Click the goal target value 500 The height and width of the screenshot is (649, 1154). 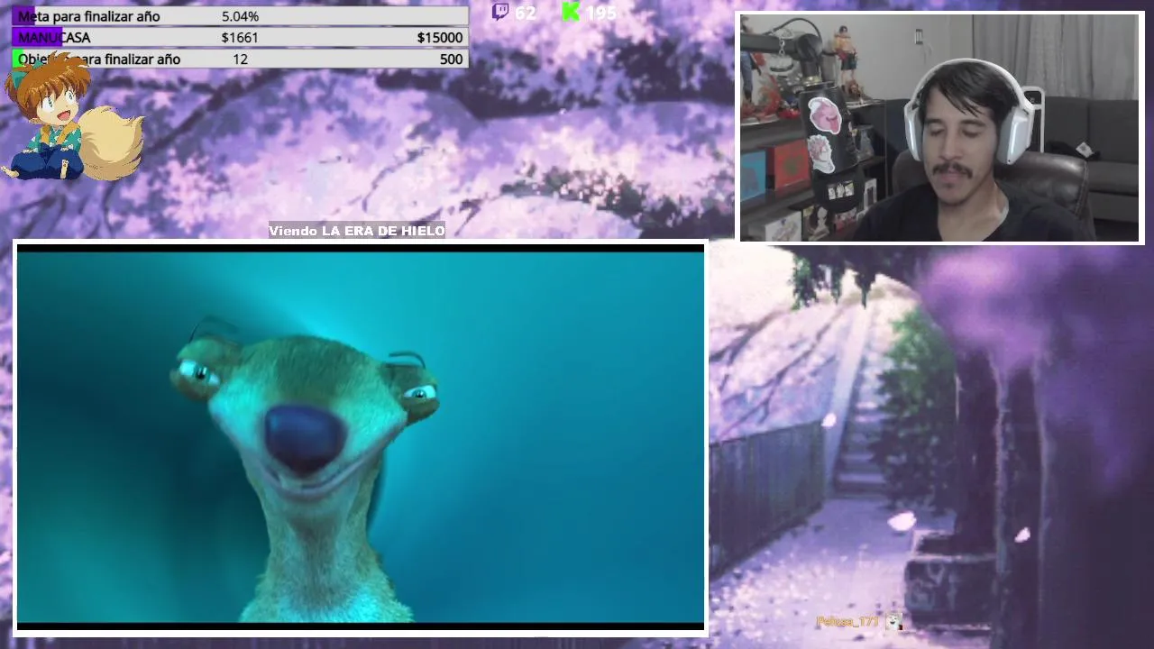(x=452, y=59)
